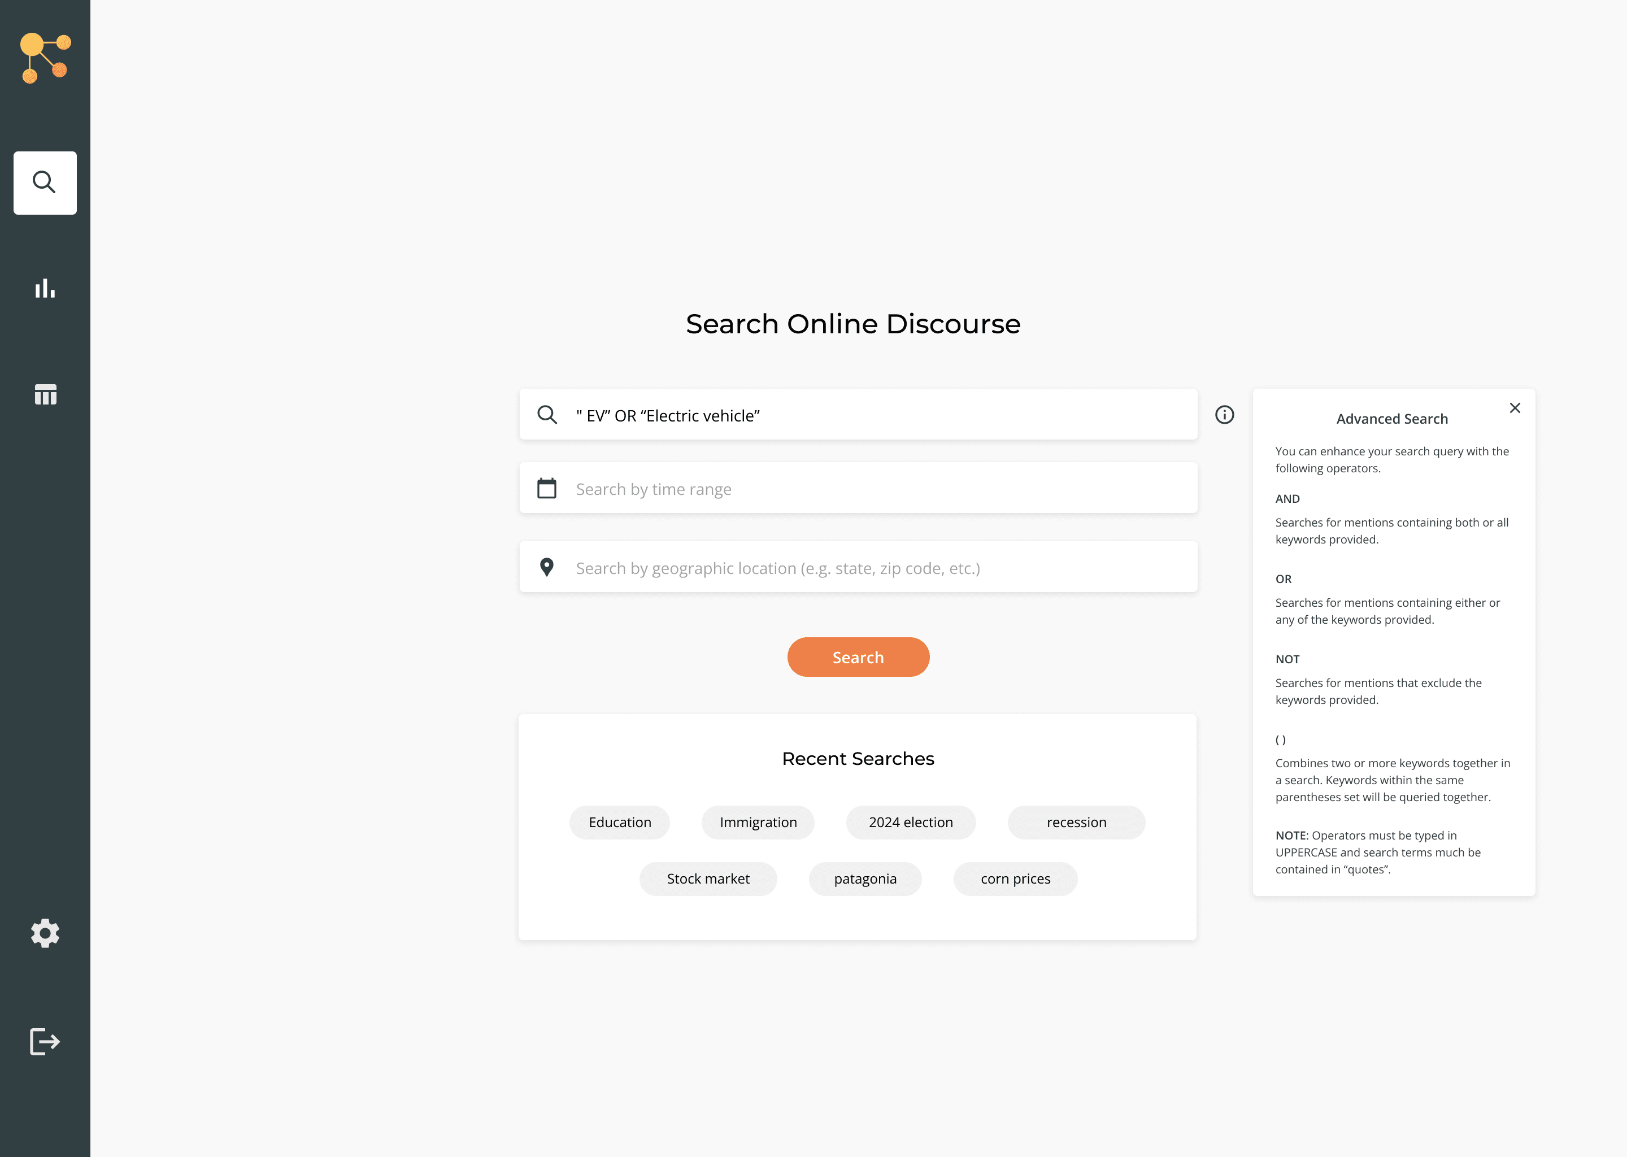Choose the 2024 election recent search
Screen dimensions: 1627x1157
[910, 822]
